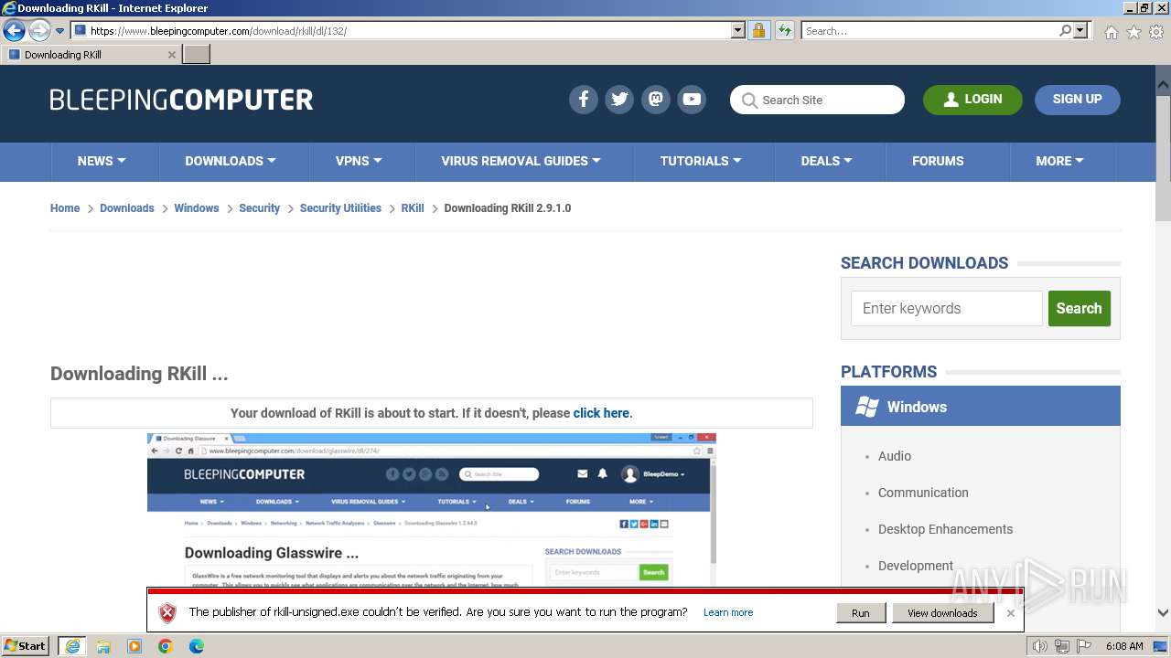1171x658 pixels.
Task: Open BleepingComputer YouTube icon
Action: pos(692,100)
